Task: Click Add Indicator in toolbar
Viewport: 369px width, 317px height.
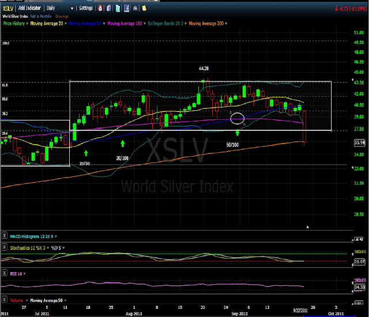Action: [x=29, y=8]
